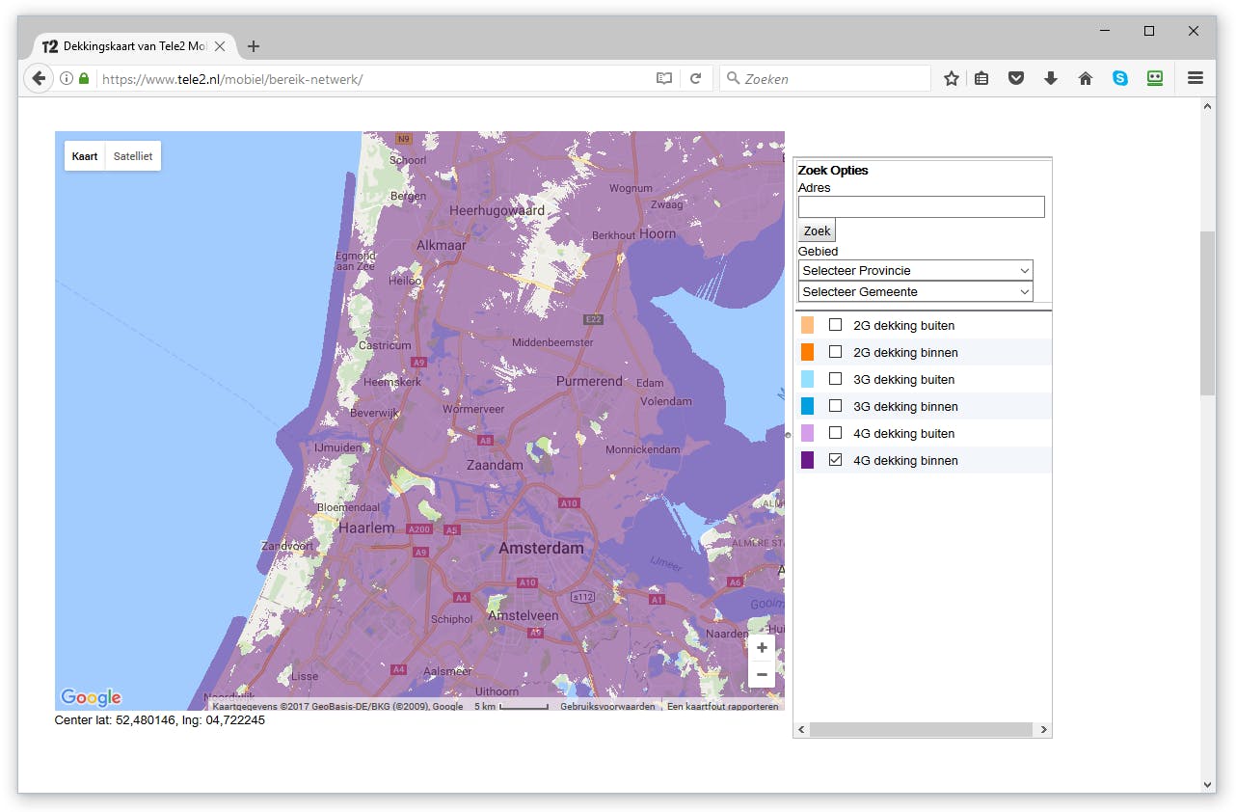Go to home page via house icon
This screenshot has width=1236, height=812.
(x=1086, y=79)
